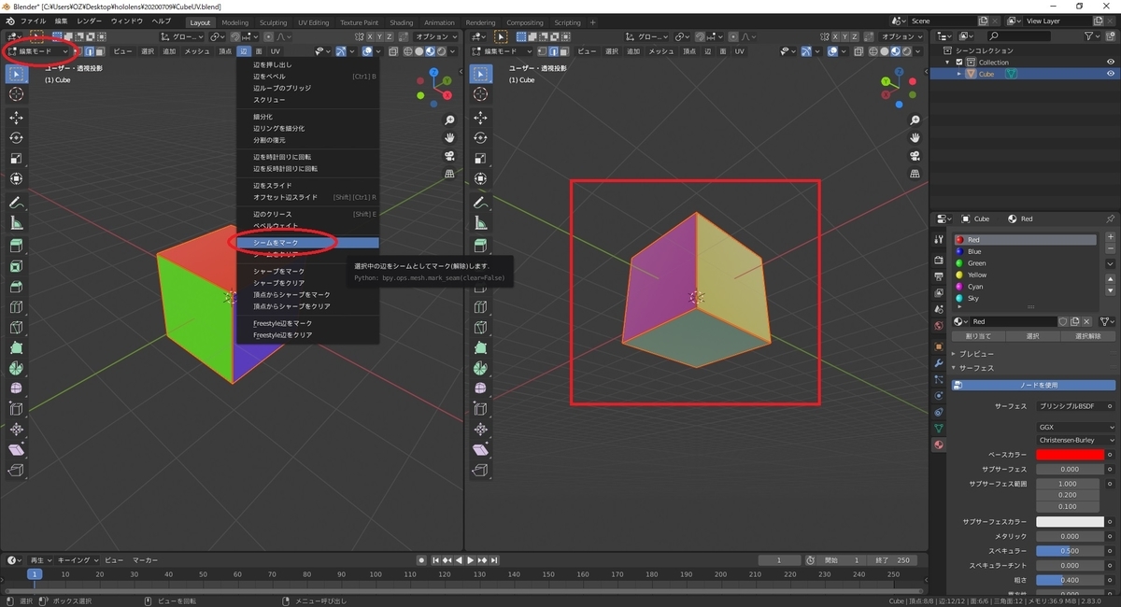This screenshot has width=1121, height=607.
Task: Open Christensen-Burley subsurface method dropdown
Action: pyautogui.click(x=1076, y=440)
